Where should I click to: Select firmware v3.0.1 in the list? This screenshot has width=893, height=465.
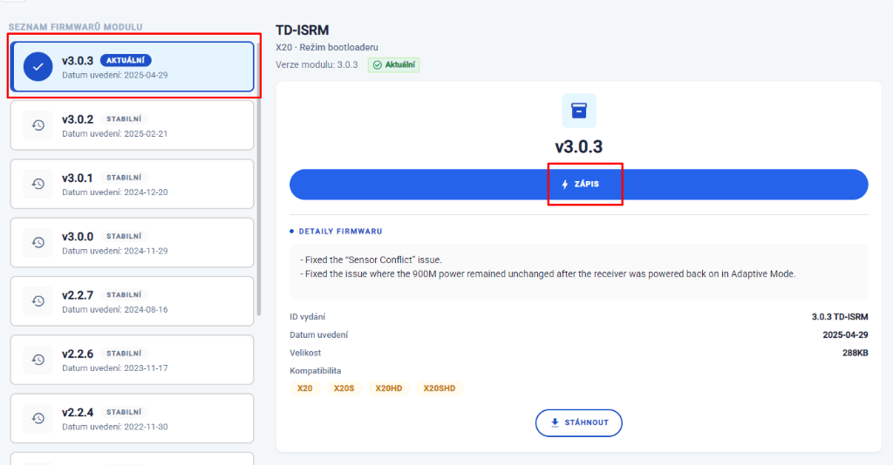(x=133, y=184)
